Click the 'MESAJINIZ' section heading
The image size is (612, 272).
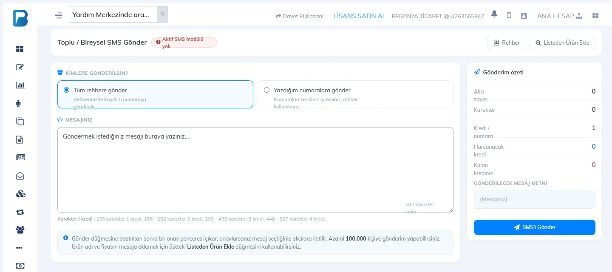pyautogui.click(x=79, y=120)
